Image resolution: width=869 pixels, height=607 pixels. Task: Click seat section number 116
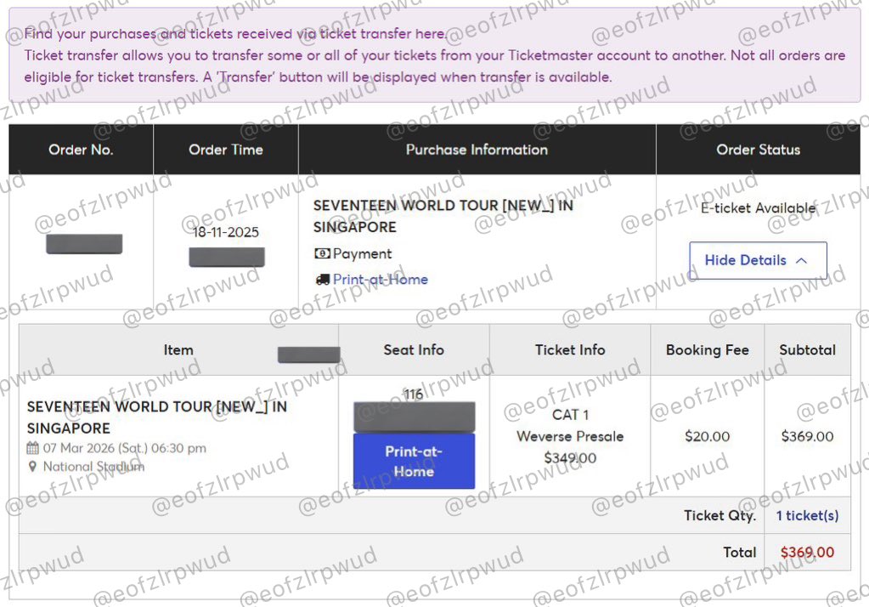click(x=414, y=394)
